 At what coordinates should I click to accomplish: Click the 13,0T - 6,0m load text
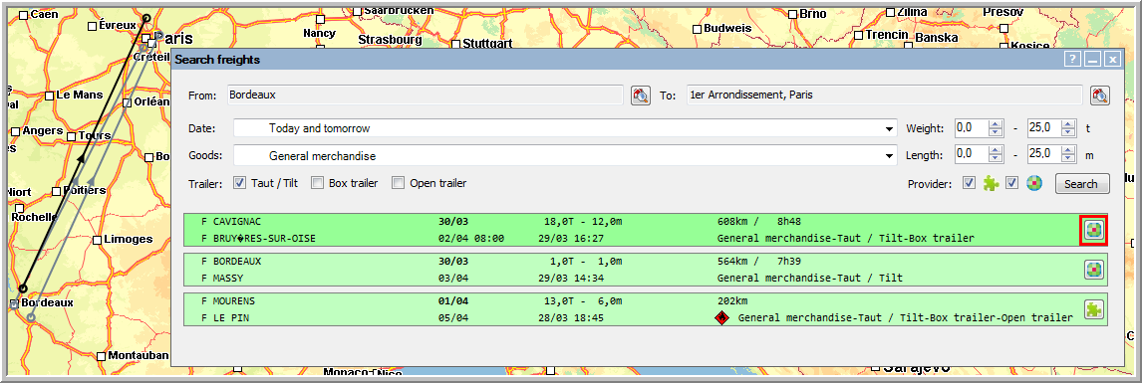[x=583, y=301]
